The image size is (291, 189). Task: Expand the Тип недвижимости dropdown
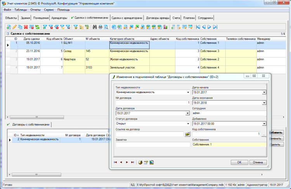point(188,92)
